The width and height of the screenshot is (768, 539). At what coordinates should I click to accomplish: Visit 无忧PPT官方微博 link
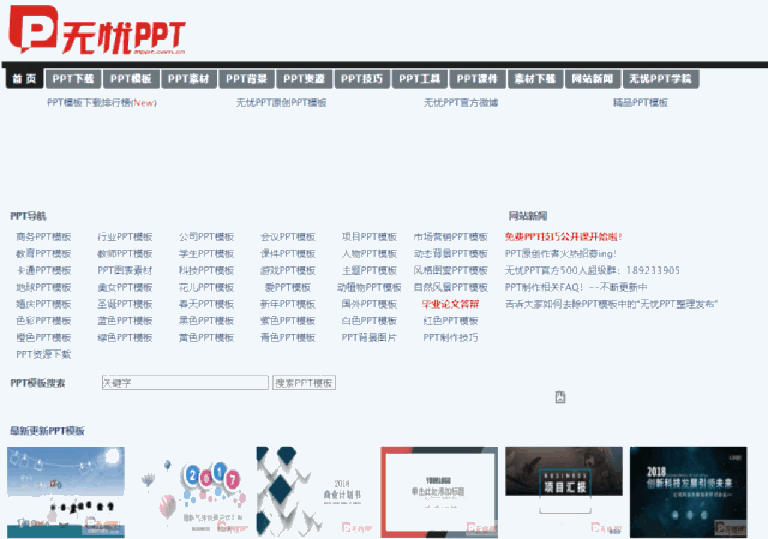461,103
